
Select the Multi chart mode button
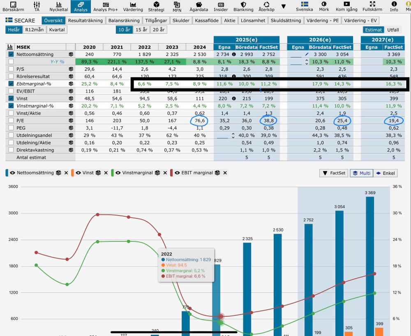(x=361, y=173)
